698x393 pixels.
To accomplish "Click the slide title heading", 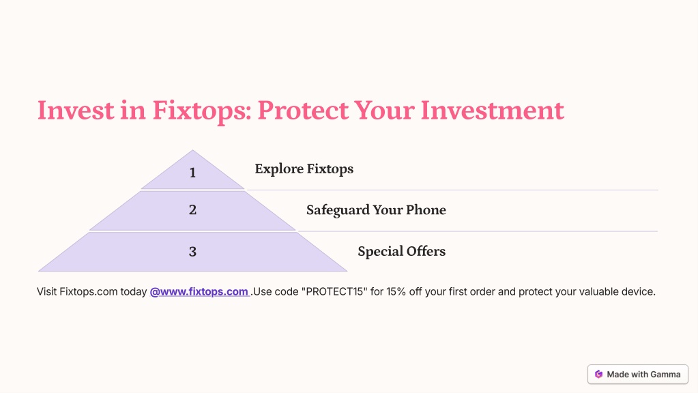I will point(301,111).
